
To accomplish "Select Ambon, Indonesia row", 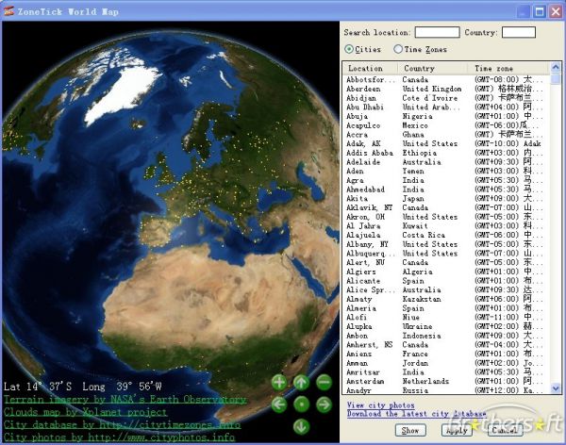I will 446,336.
